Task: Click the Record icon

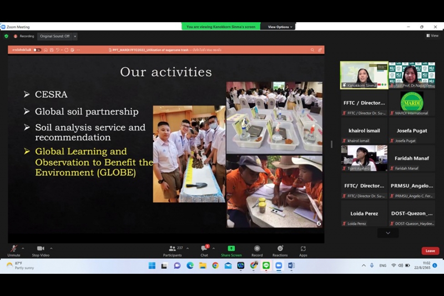Action: click(x=257, y=249)
